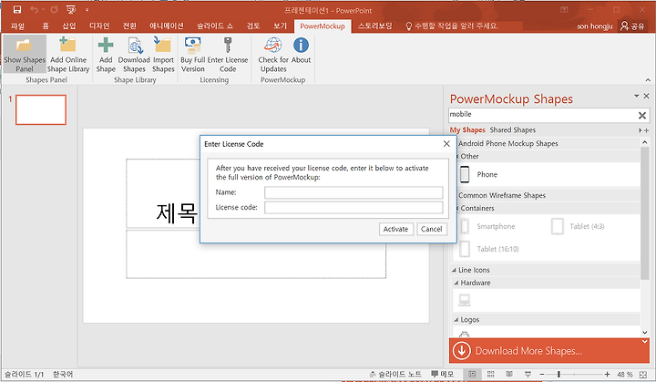Image resolution: width=656 pixels, height=382 pixels.
Task: Clear the mobile search text
Action: 642,115
